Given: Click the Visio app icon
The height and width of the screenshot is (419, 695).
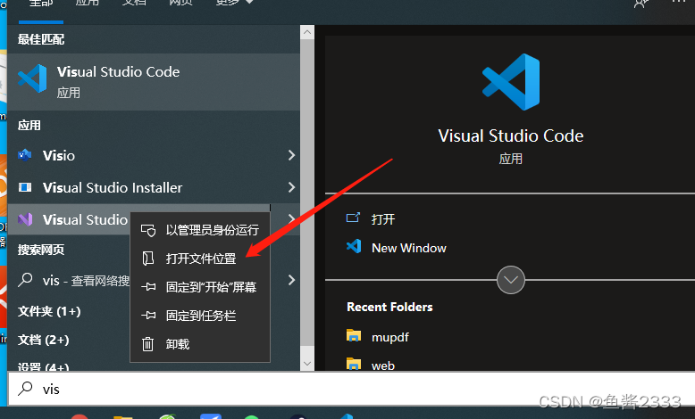Looking at the screenshot, I should point(25,155).
